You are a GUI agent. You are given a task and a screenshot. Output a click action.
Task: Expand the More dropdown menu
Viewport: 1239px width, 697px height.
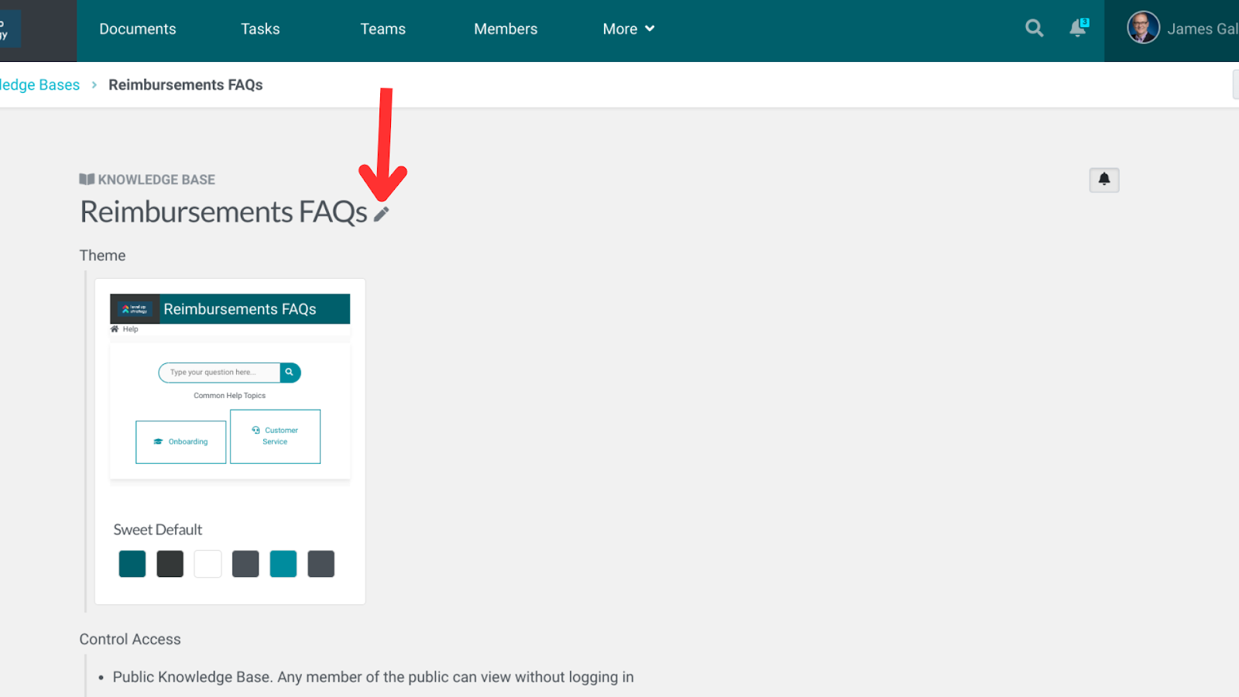pos(628,29)
